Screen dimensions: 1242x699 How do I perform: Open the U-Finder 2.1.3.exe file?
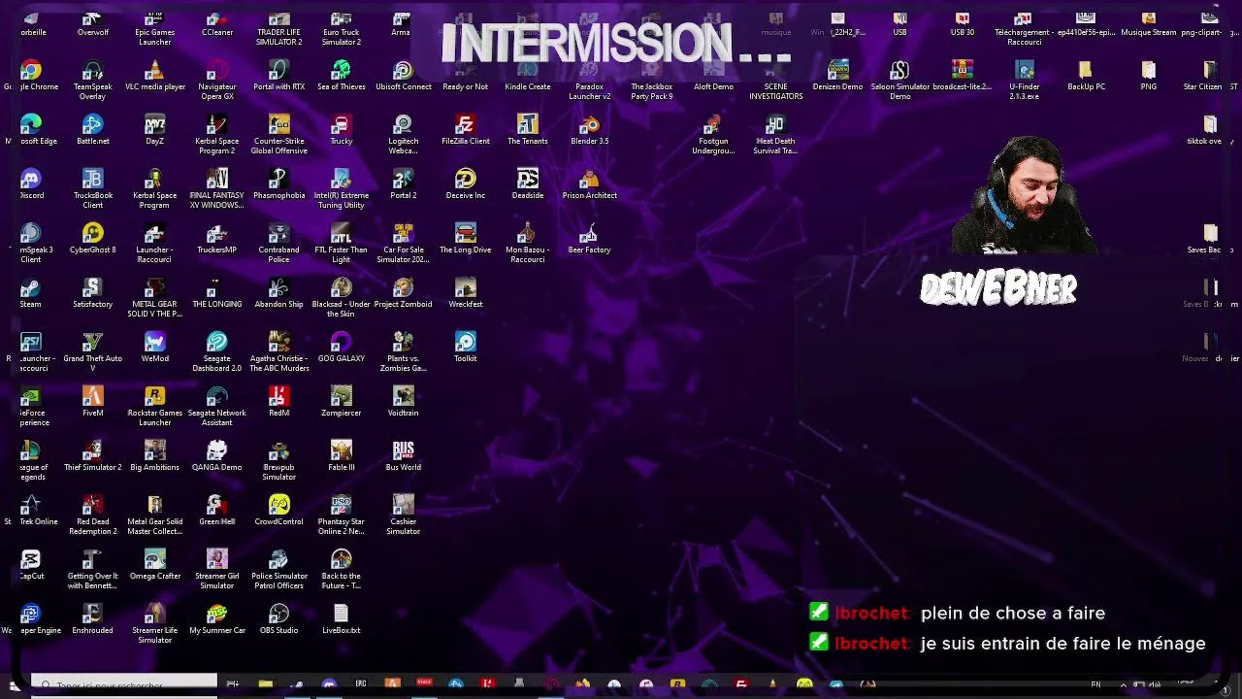coord(1024,80)
